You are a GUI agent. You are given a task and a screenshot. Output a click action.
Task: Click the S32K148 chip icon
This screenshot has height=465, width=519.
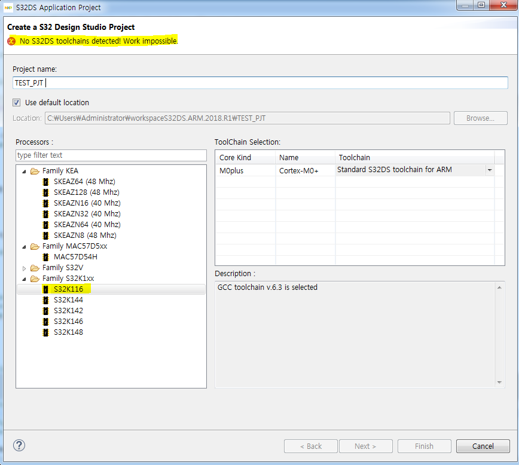(45, 332)
